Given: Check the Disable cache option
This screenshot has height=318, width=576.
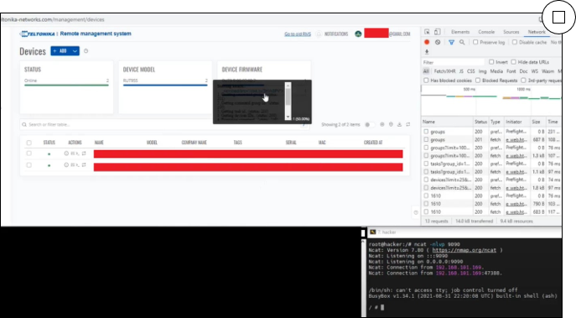Looking at the screenshot, I should coord(515,42).
